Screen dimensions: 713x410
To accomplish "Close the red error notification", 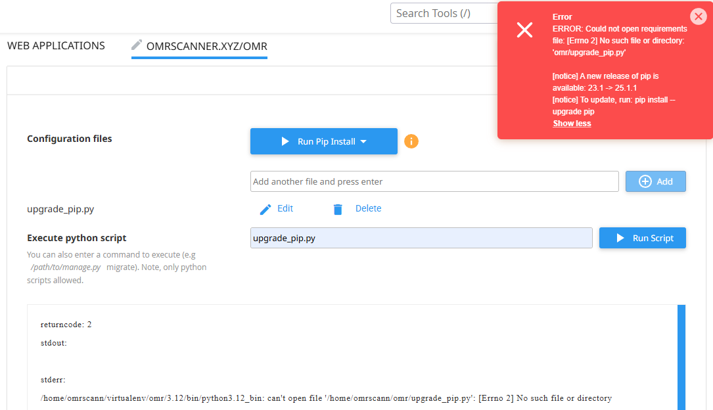I will point(699,17).
